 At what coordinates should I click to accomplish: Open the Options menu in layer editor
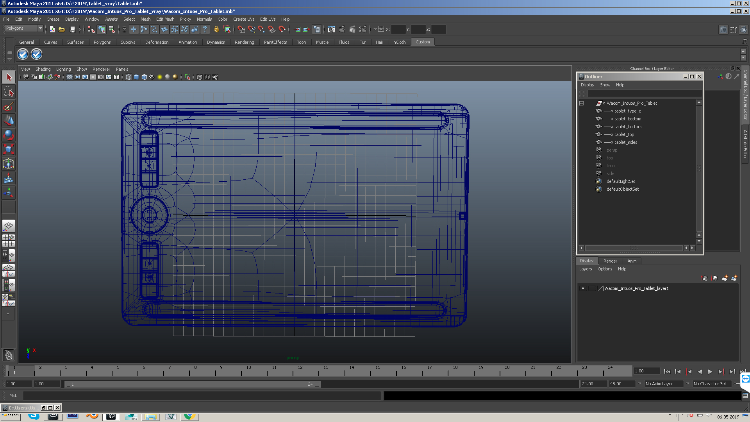coord(605,269)
